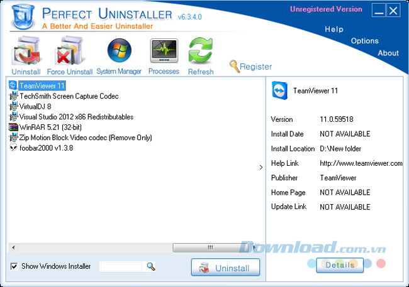This screenshot has width=409, height=287.
Task: Click the scrollbar left arrow
Action: click(x=13, y=247)
